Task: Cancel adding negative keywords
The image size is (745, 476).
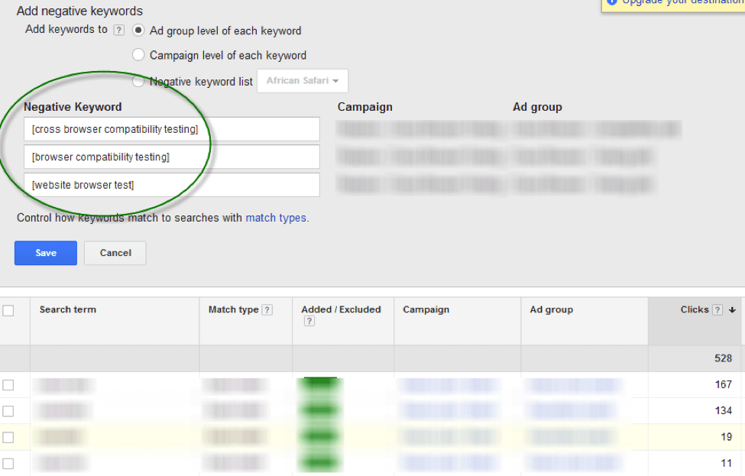Action: click(x=115, y=253)
